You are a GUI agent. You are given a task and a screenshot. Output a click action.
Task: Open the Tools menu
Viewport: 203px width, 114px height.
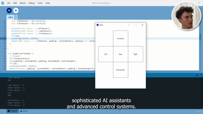(x=40, y=3)
